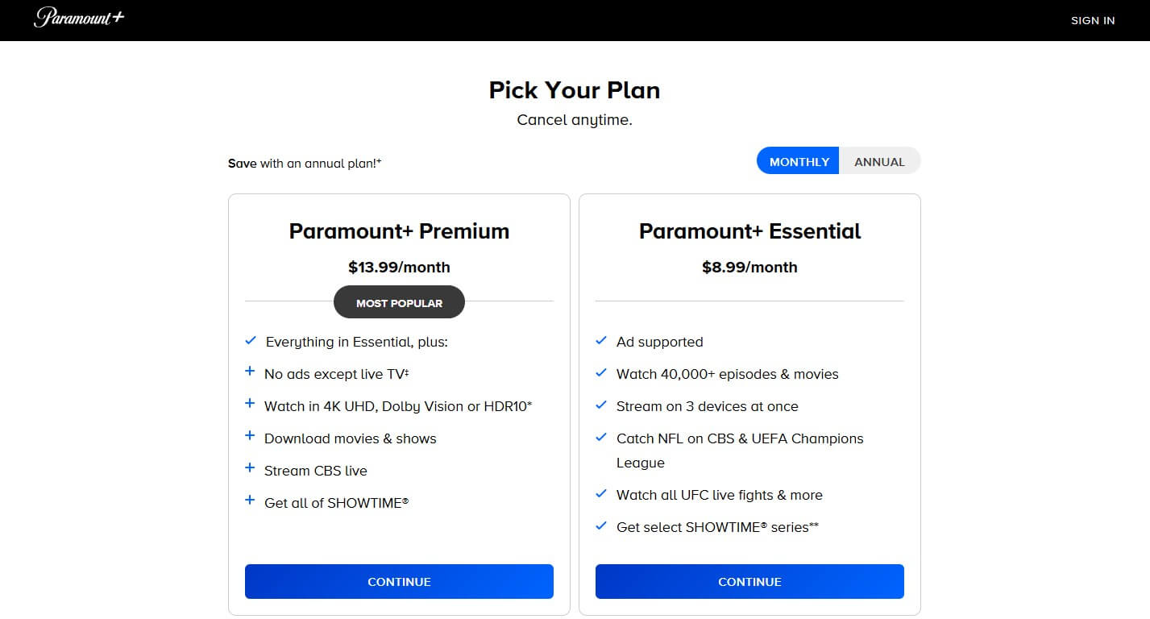Switch billing to ANNUAL
1150x619 pixels.
tap(879, 160)
